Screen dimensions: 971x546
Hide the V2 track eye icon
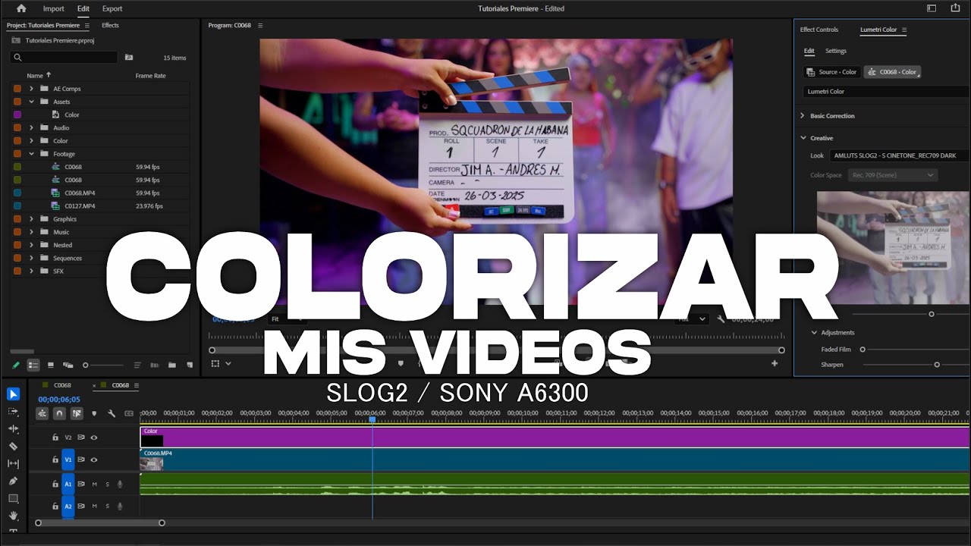pos(94,438)
